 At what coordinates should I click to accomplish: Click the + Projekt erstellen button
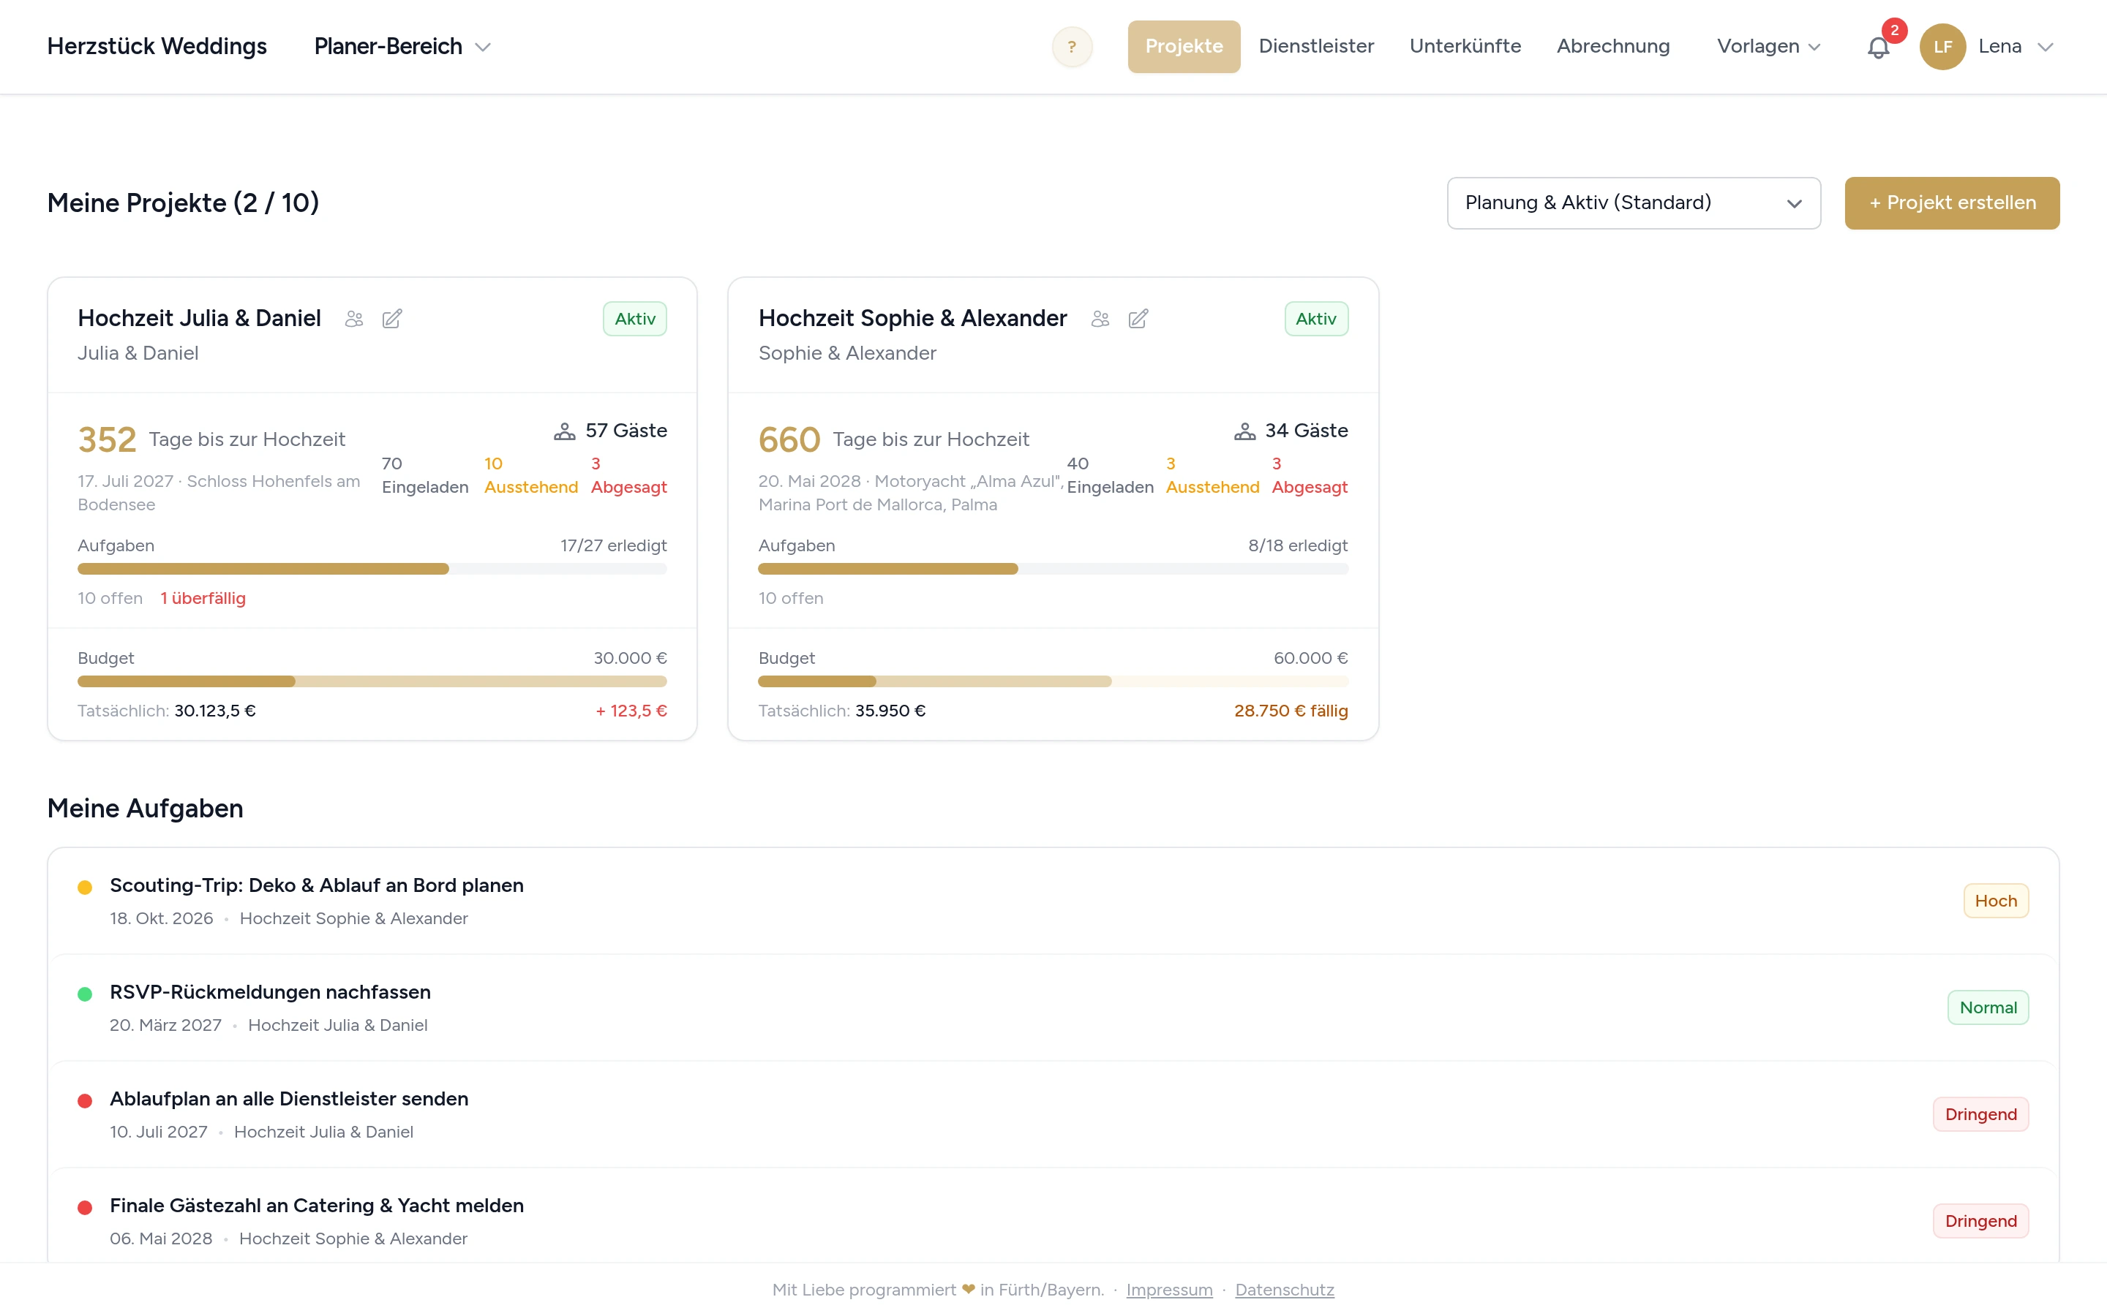coord(1951,203)
